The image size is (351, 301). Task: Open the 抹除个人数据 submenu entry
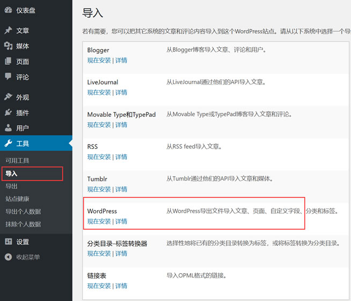pos(23,224)
